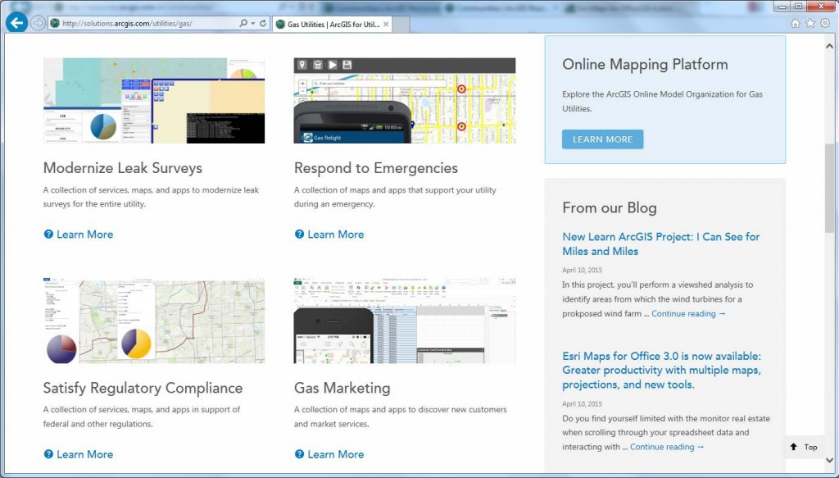Click Continue reading for Esri Maps post
Screen dimensions: 839x478
(667, 447)
